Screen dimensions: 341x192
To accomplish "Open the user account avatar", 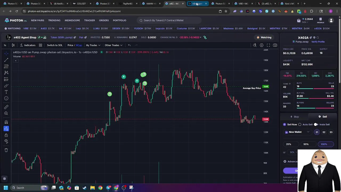I will pos(331,20).
